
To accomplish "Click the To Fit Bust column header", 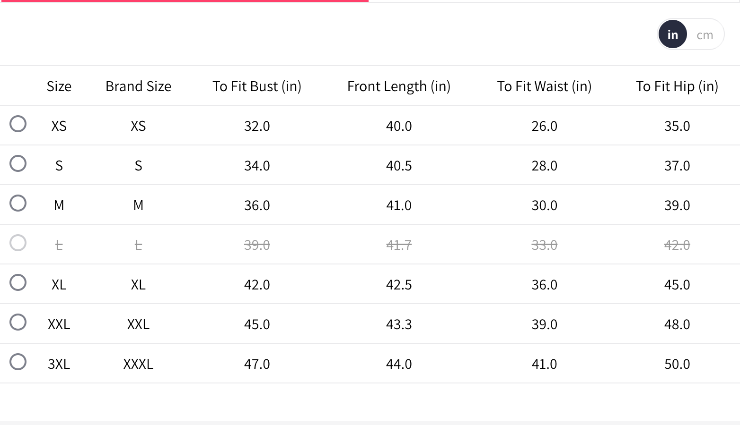I will pos(257,86).
